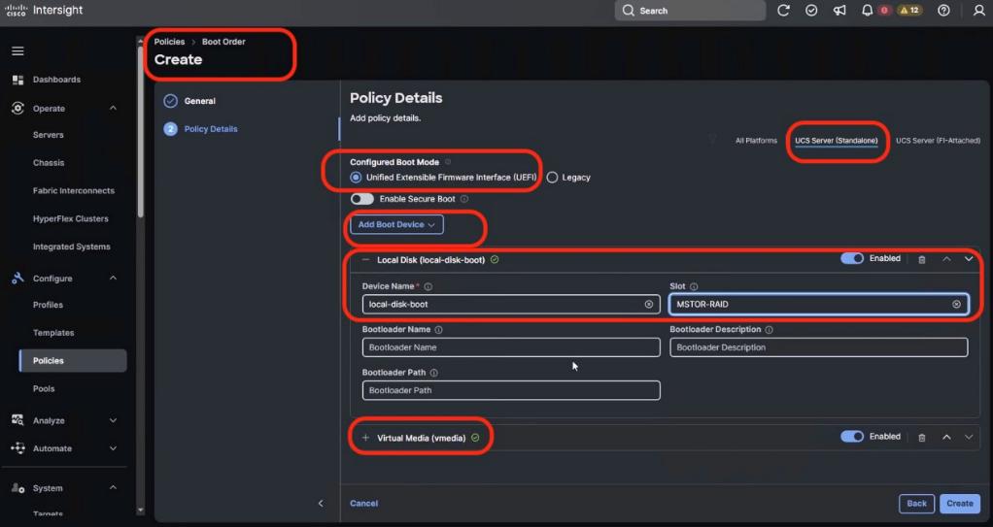This screenshot has height=527, width=993.
Task: Toggle Local Disk Enabled switch
Action: click(852, 258)
